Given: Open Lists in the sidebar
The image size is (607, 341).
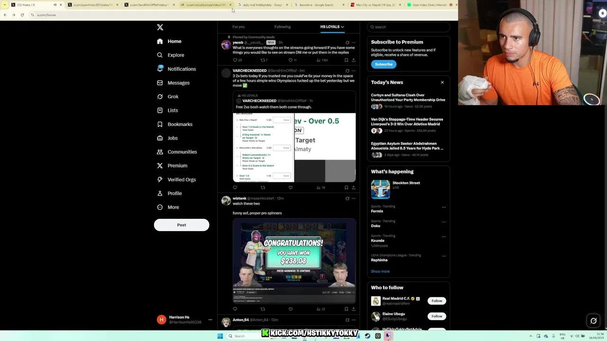Looking at the screenshot, I should 167,110.
